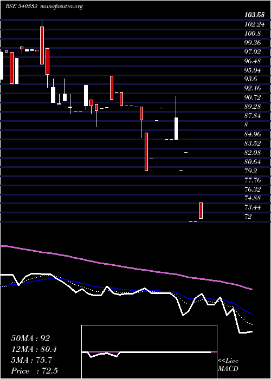Pick the 95.04 axis value
This screenshot has height=379, width=271.
pos(253,70)
